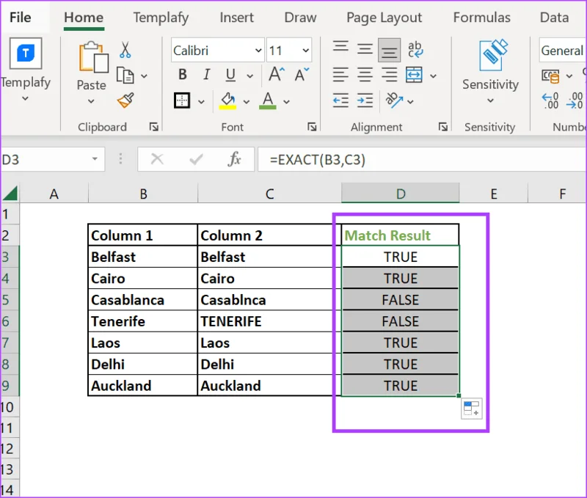
Task: Open Insert Function fx dialog
Action: tap(234, 159)
